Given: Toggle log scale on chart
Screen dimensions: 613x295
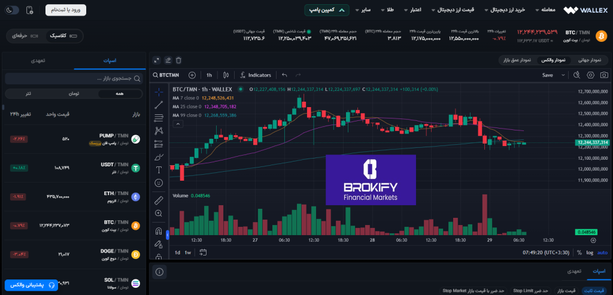Looking at the screenshot, I should 589,253.
